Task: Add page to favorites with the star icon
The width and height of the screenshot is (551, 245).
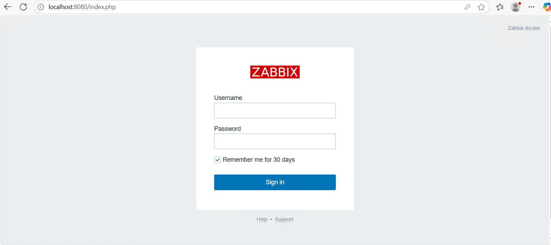Action: (481, 7)
